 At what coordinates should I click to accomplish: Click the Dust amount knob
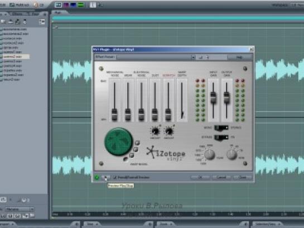pyautogui.click(x=155, y=132)
